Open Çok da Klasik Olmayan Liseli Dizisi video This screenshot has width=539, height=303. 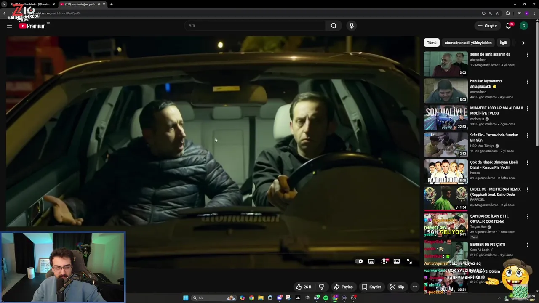coord(494,165)
